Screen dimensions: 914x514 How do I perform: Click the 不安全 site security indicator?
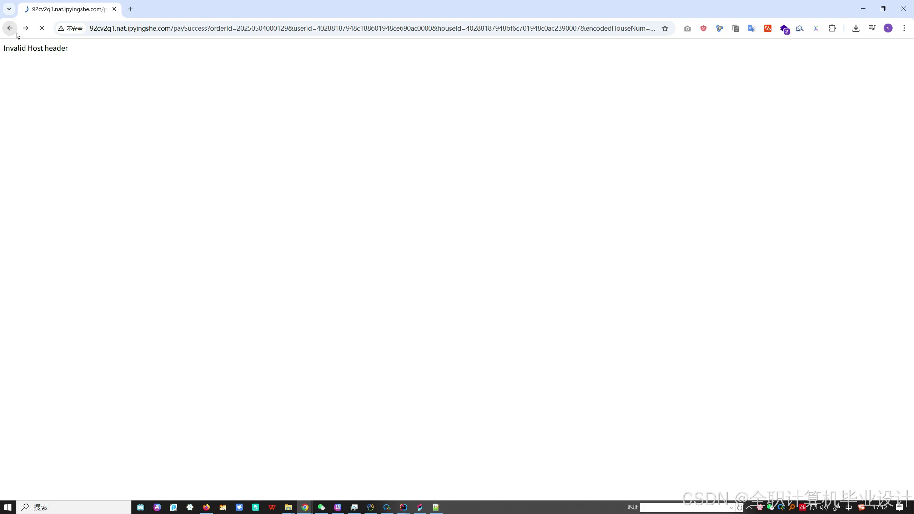click(x=71, y=29)
